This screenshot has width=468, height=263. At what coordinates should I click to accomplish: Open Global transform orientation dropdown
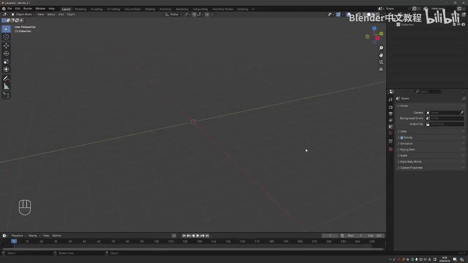pos(173,15)
